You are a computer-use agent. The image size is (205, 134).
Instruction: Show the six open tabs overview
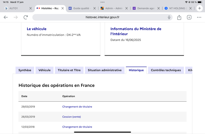tap(189, 17)
